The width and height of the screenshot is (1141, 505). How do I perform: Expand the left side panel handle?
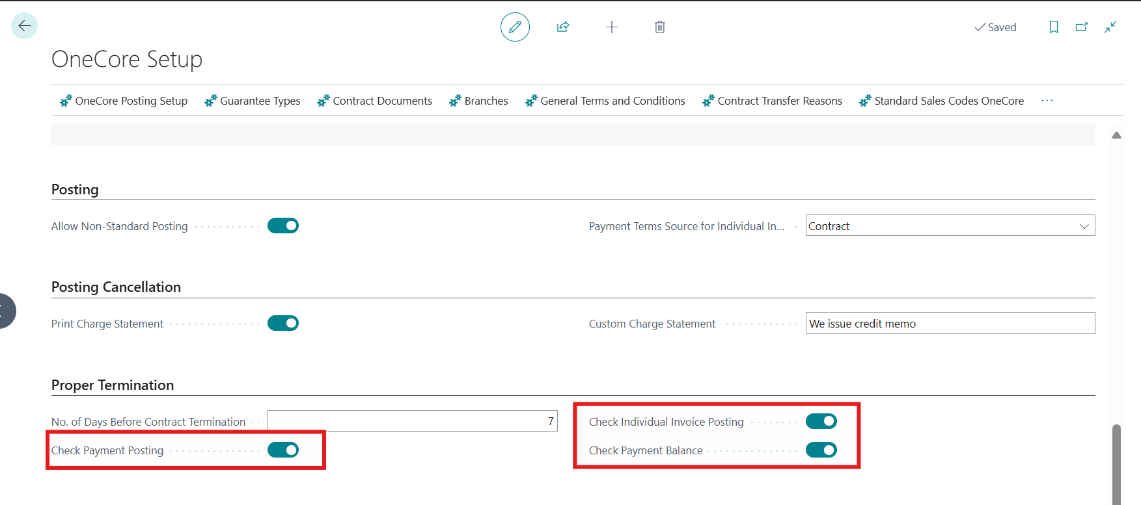(5, 311)
